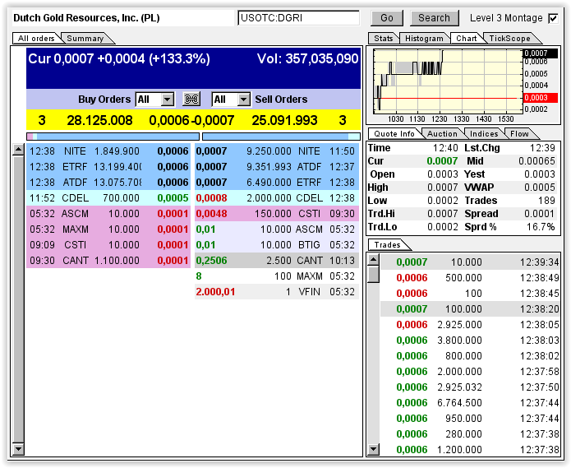Select the Trades tab
The width and height of the screenshot is (571, 468).
388,244
